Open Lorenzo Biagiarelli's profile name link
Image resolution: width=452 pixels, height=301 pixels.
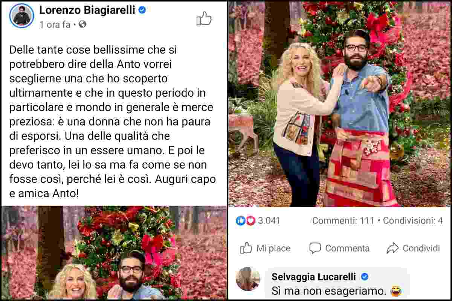coord(87,10)
